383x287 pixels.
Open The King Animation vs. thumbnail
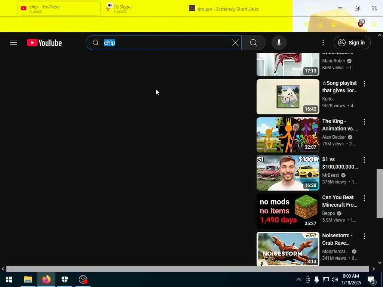tap(288, 135)
